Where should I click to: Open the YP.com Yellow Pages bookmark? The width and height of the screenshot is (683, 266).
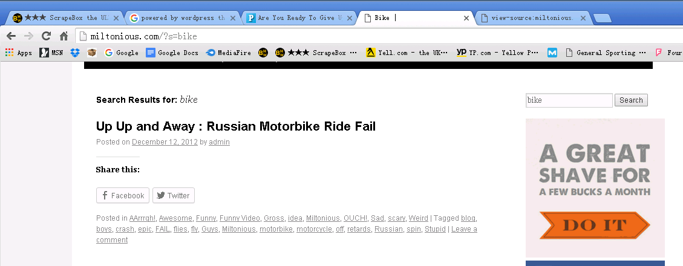point(497,53)
